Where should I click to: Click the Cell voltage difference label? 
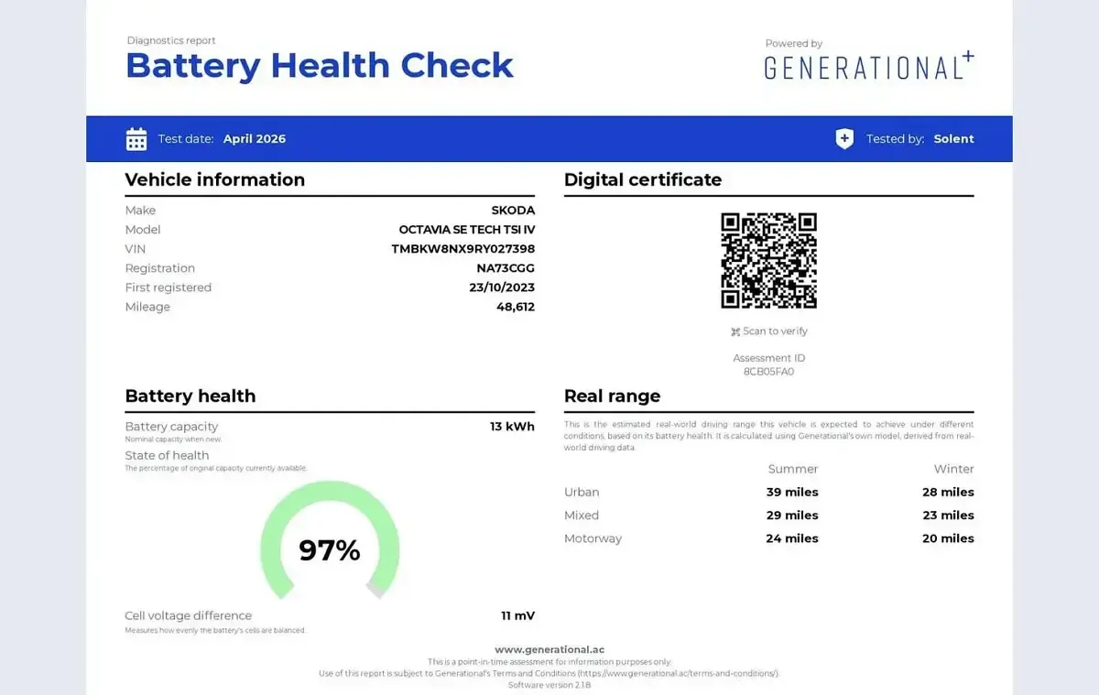pos(189,616)
